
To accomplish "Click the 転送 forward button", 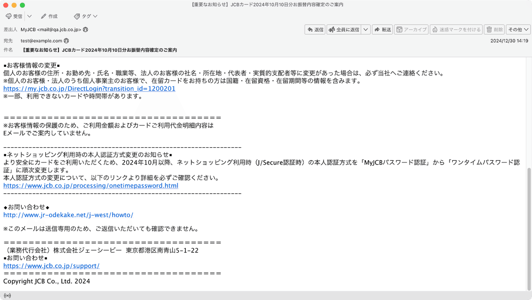I will click(x=382, y=30).
